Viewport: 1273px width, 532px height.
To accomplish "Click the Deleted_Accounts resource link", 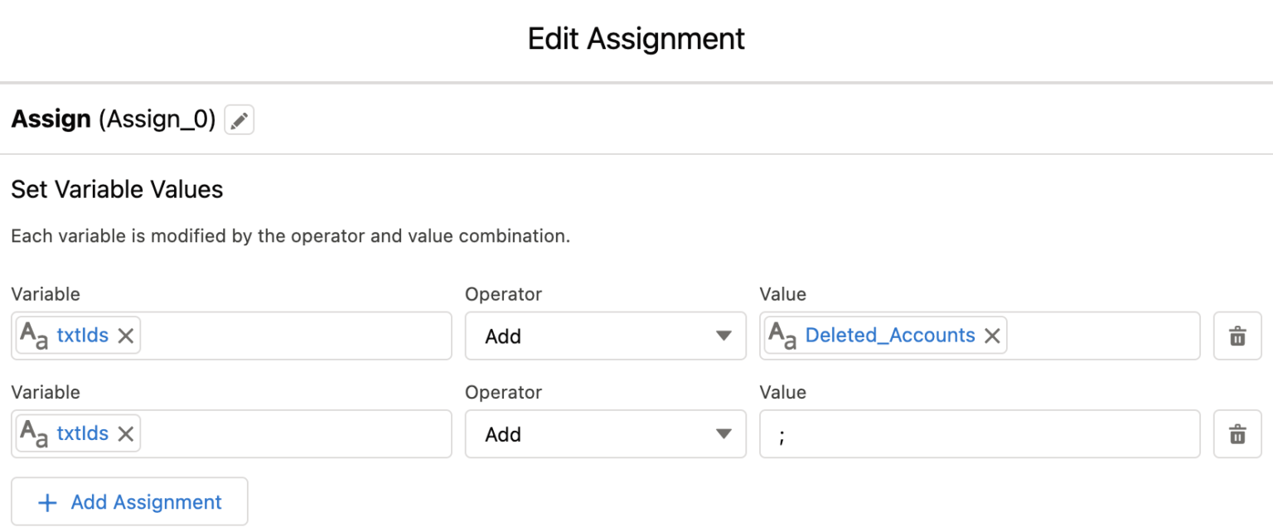I will [890, 335].
